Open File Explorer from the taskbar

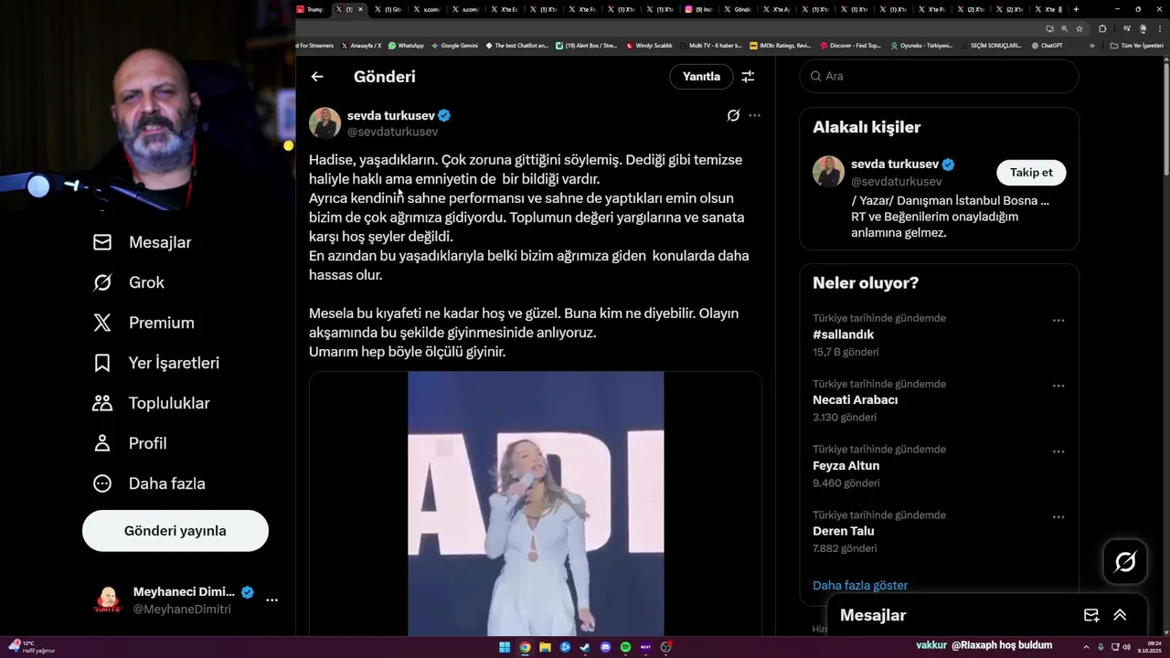545,647
